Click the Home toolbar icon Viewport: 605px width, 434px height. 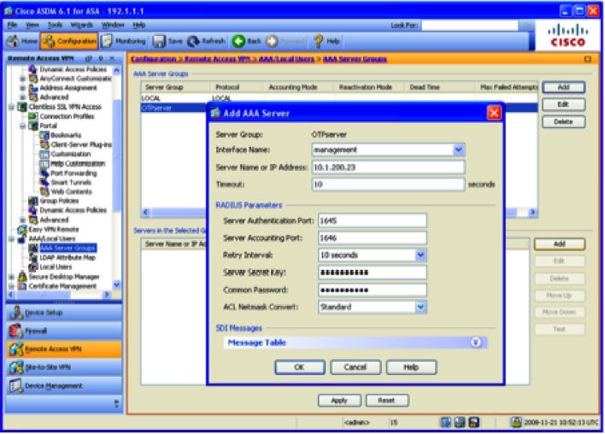click(x=14, y=41)
